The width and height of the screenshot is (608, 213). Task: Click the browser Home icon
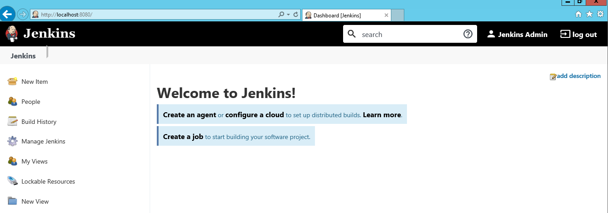tap(579, 14)
